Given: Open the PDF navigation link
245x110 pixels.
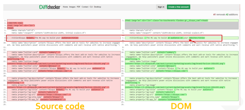Looking at the screenshot, I should pyautogui.click(x=78, y=7).
